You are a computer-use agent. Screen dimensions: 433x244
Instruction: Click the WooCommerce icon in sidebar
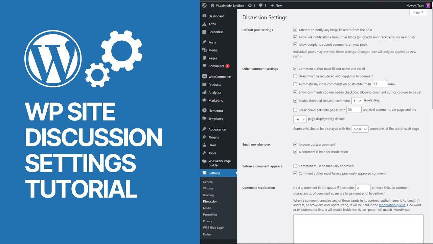[204, 77]
